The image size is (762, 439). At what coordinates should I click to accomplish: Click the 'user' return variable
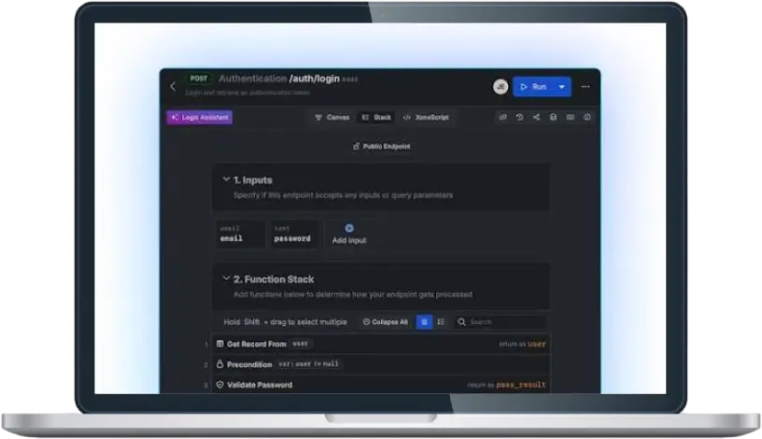click(537, 345)
